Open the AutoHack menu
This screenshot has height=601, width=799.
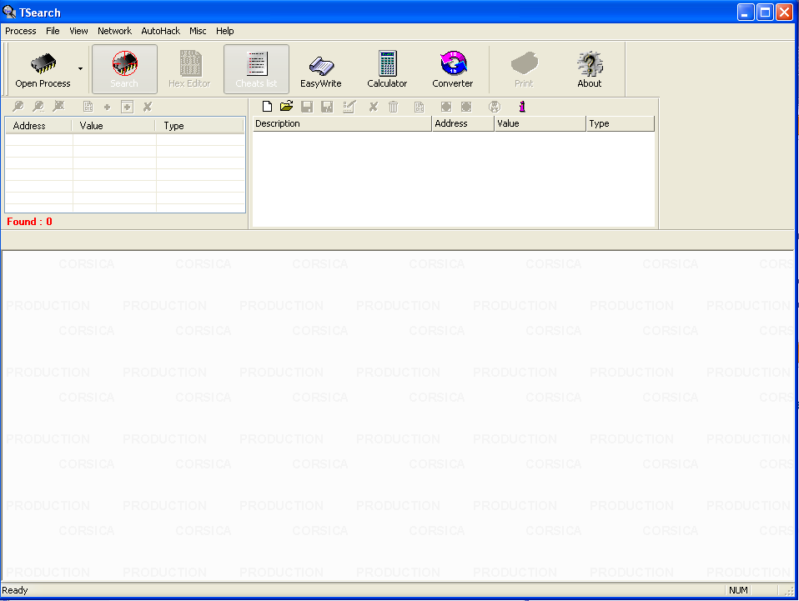click(160, 31)
